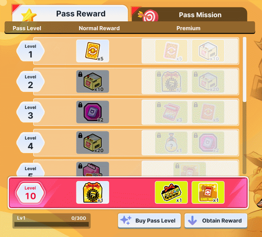Click the Level 3 hexagon badge
The image size is (262, 237).
coord(31,112)
